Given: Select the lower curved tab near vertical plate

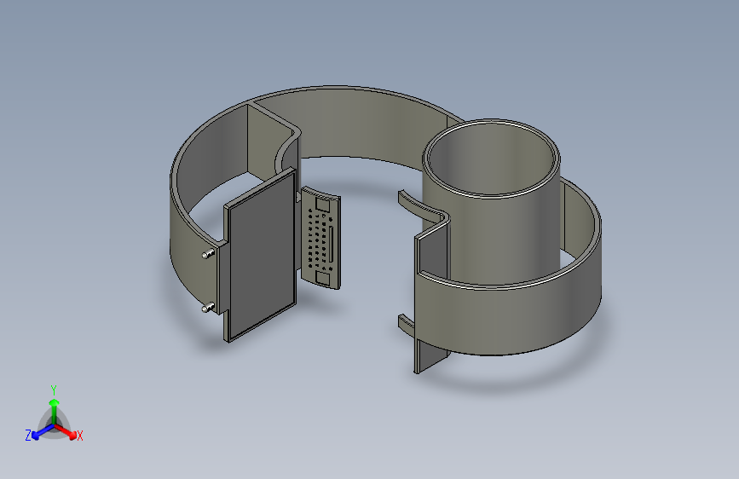Looking at the screenshot, I should coord(407,326).
